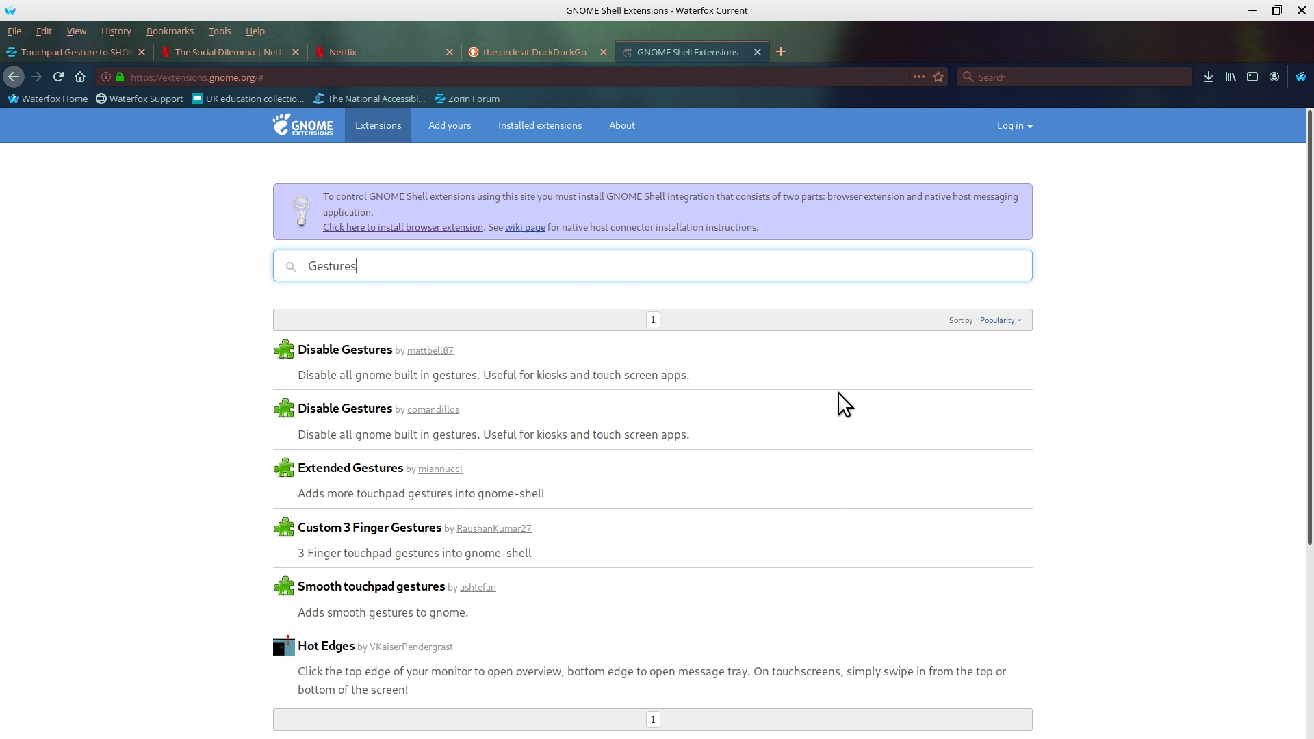Open the Extended Gestures extension link
This screenshot has width=1314, height=739.
350,468
